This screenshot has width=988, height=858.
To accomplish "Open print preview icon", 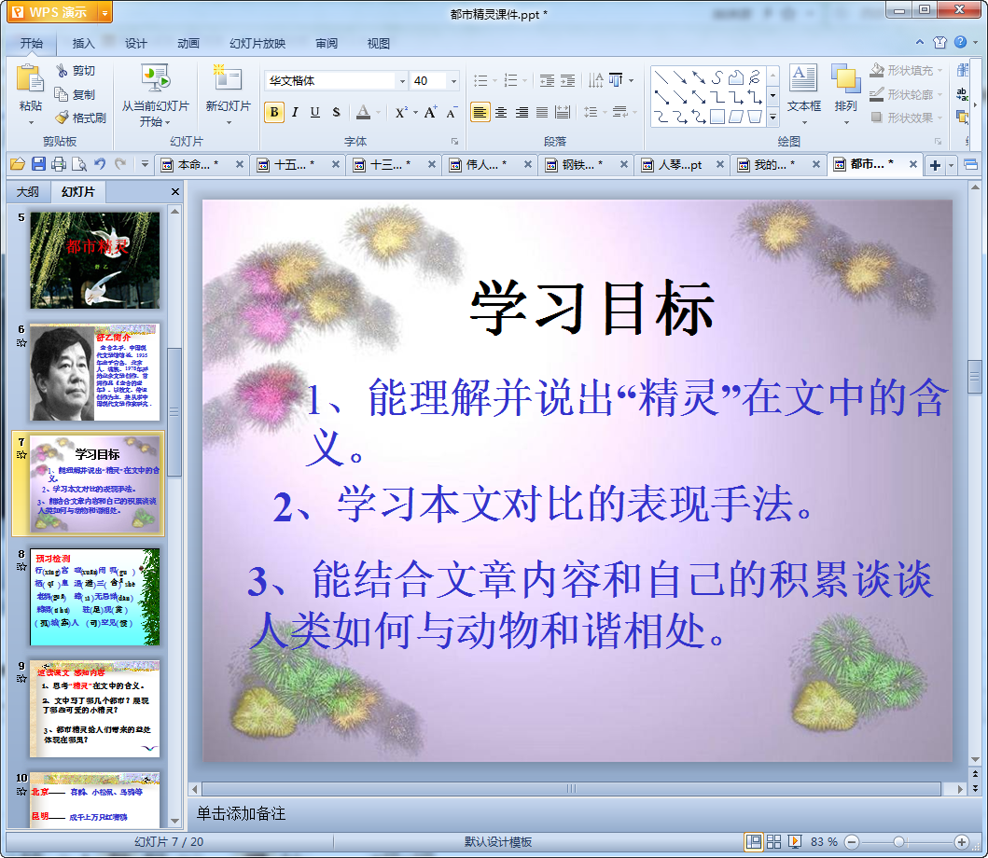I will tap(78, 164).
